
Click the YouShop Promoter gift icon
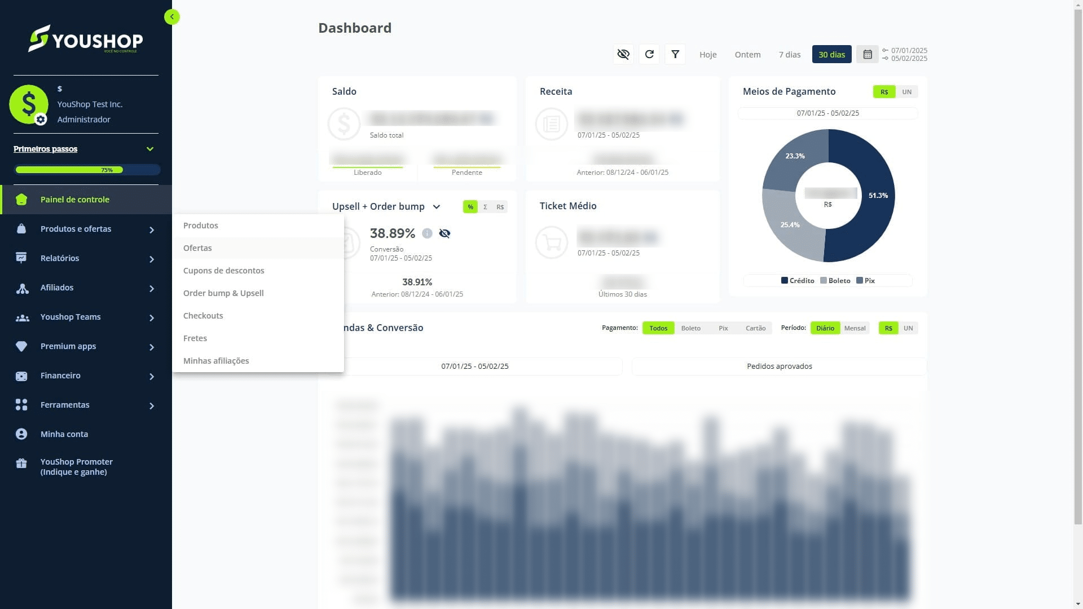click(x=21, y=464)
